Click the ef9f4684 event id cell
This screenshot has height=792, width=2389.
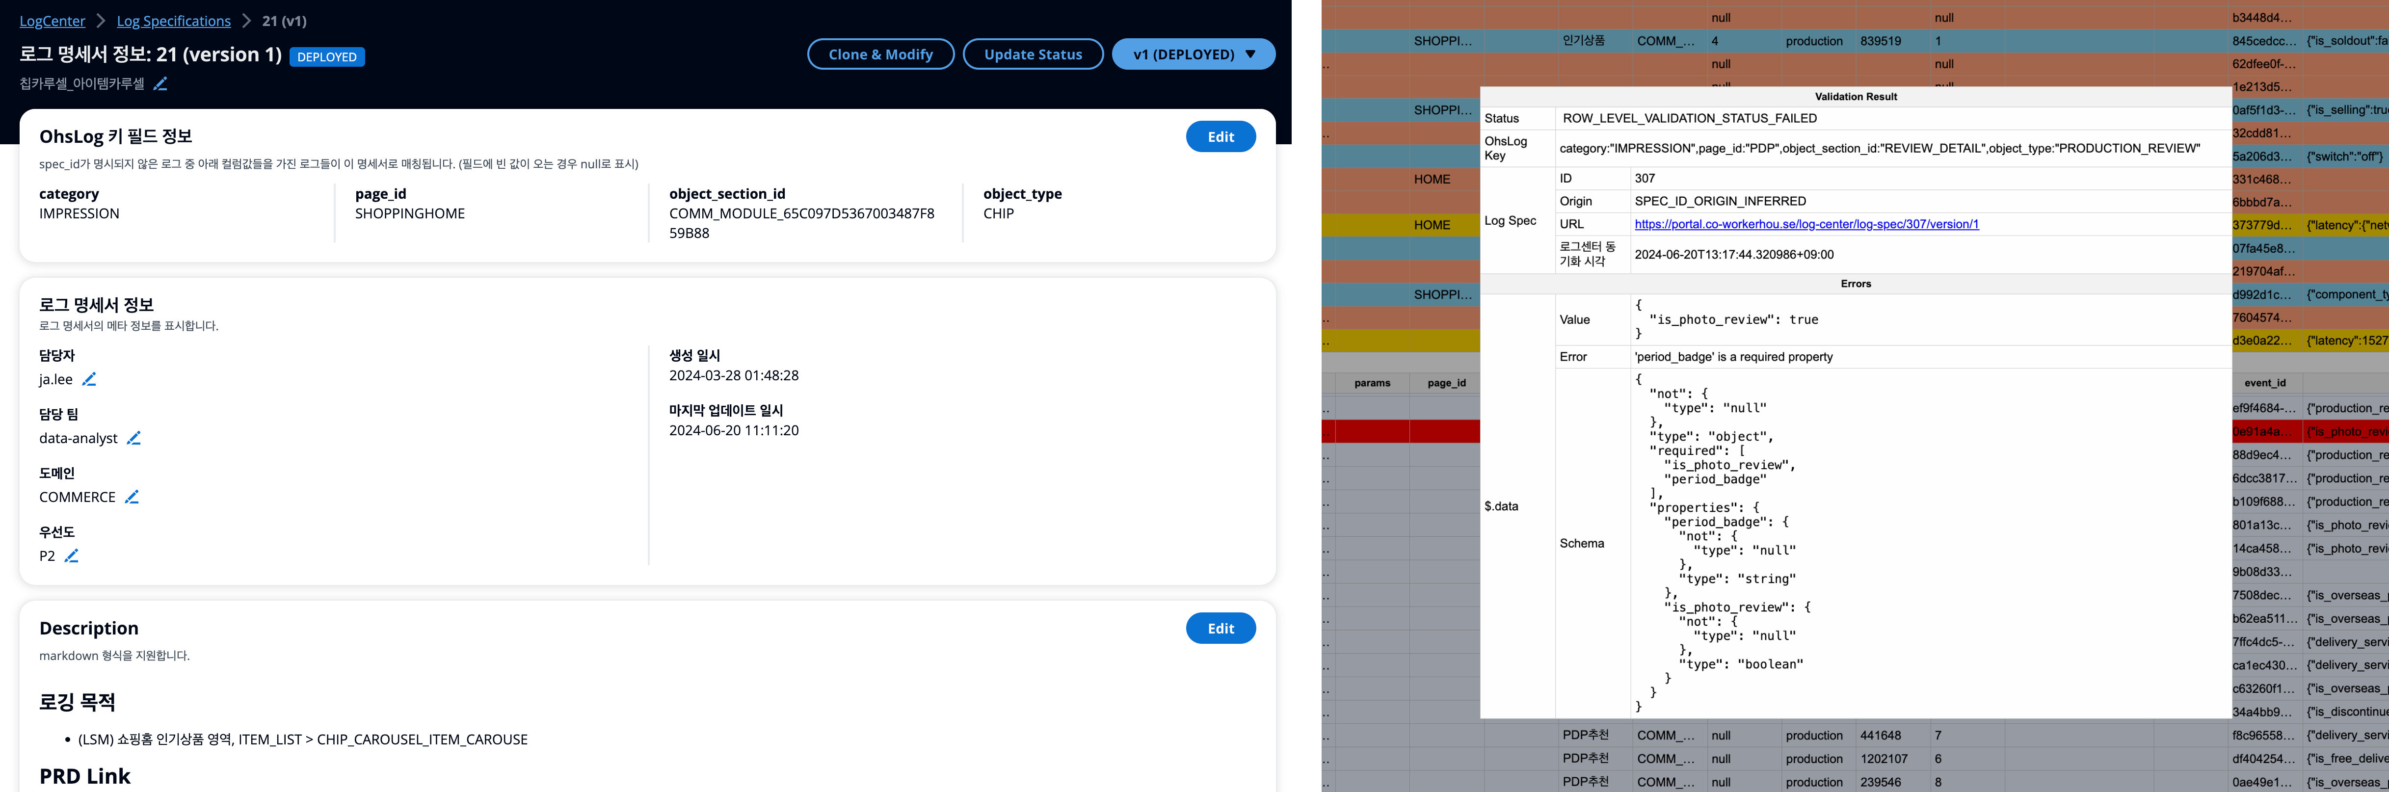pos(2265,408)
